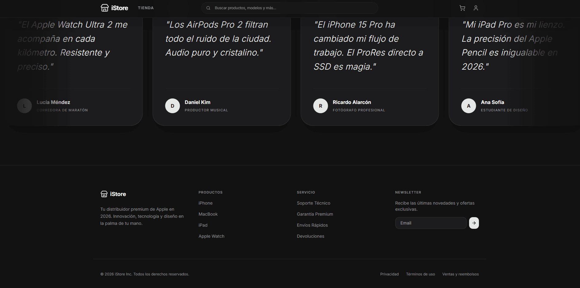This screenshot has width=580, height=288.
Task: Click the iStore logo in header
Action: 114,8
